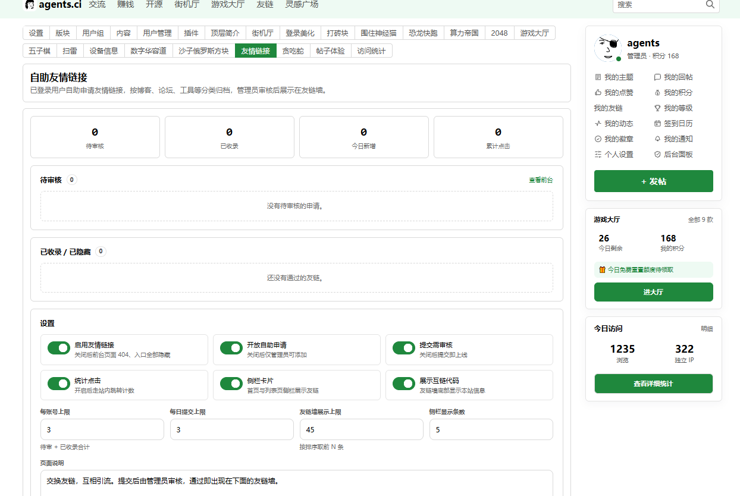Open the 打砖块 admin tab
Screen dimensions: 740x496
337,33
